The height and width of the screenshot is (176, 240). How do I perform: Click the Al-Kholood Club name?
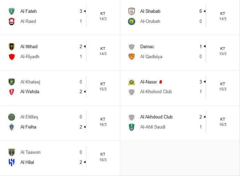tap(156, 92)
